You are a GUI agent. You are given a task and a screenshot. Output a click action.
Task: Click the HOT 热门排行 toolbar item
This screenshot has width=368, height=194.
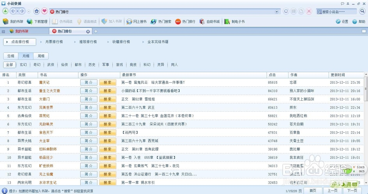click(x=185, y=22)
